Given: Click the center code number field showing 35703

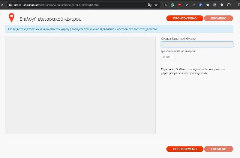Looking at the screenshot, I should [168, 57].
